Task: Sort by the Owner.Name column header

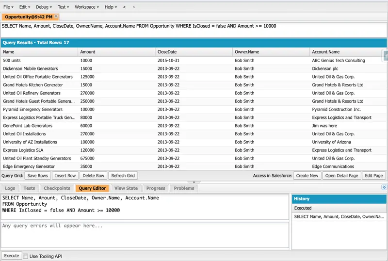Action: (271, 52)
